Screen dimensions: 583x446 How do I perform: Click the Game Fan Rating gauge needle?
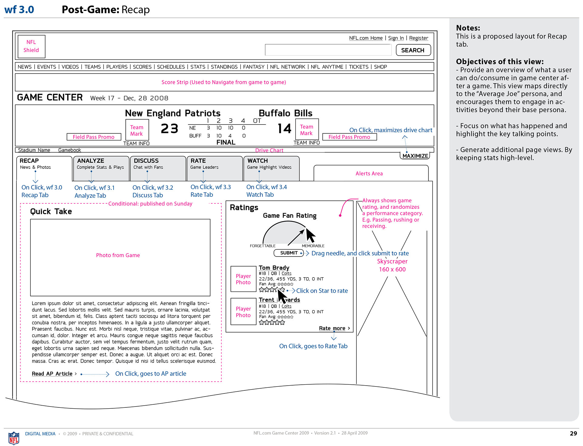click(x=296, y=237)
